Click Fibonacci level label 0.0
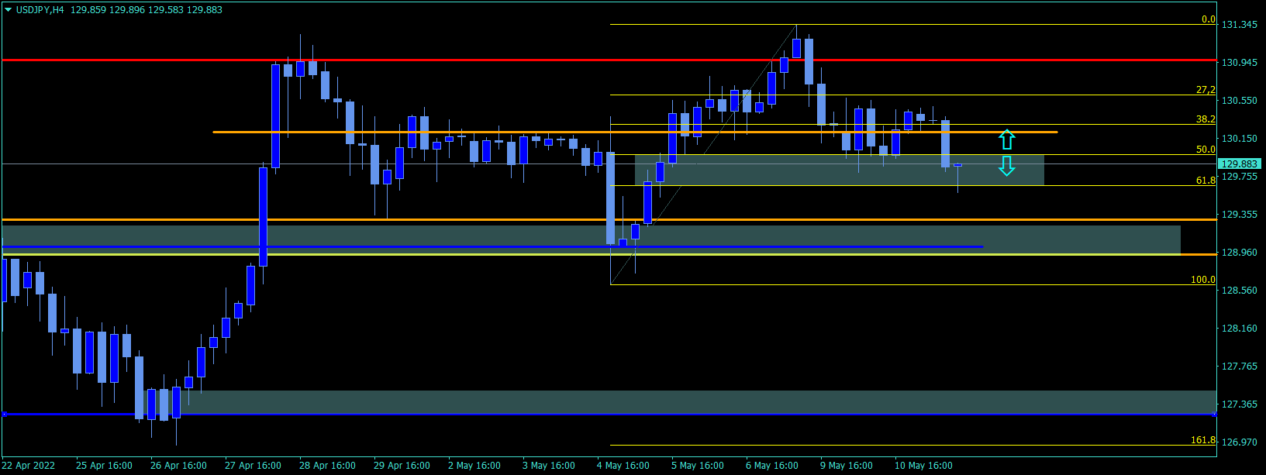This screenshot has width=1266, height=475. tap(1208, 19)
